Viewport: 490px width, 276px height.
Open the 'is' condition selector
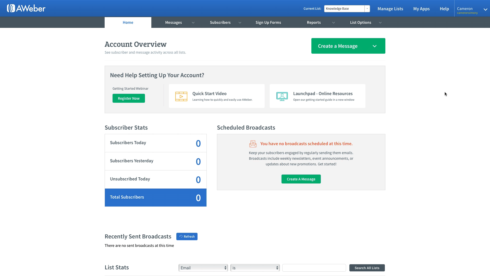pyautogui.click(x=255, y=268)
